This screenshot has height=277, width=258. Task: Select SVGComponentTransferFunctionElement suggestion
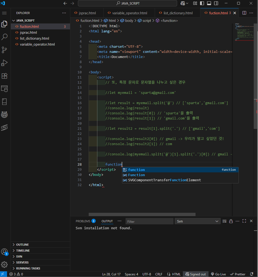pos(180,180)
